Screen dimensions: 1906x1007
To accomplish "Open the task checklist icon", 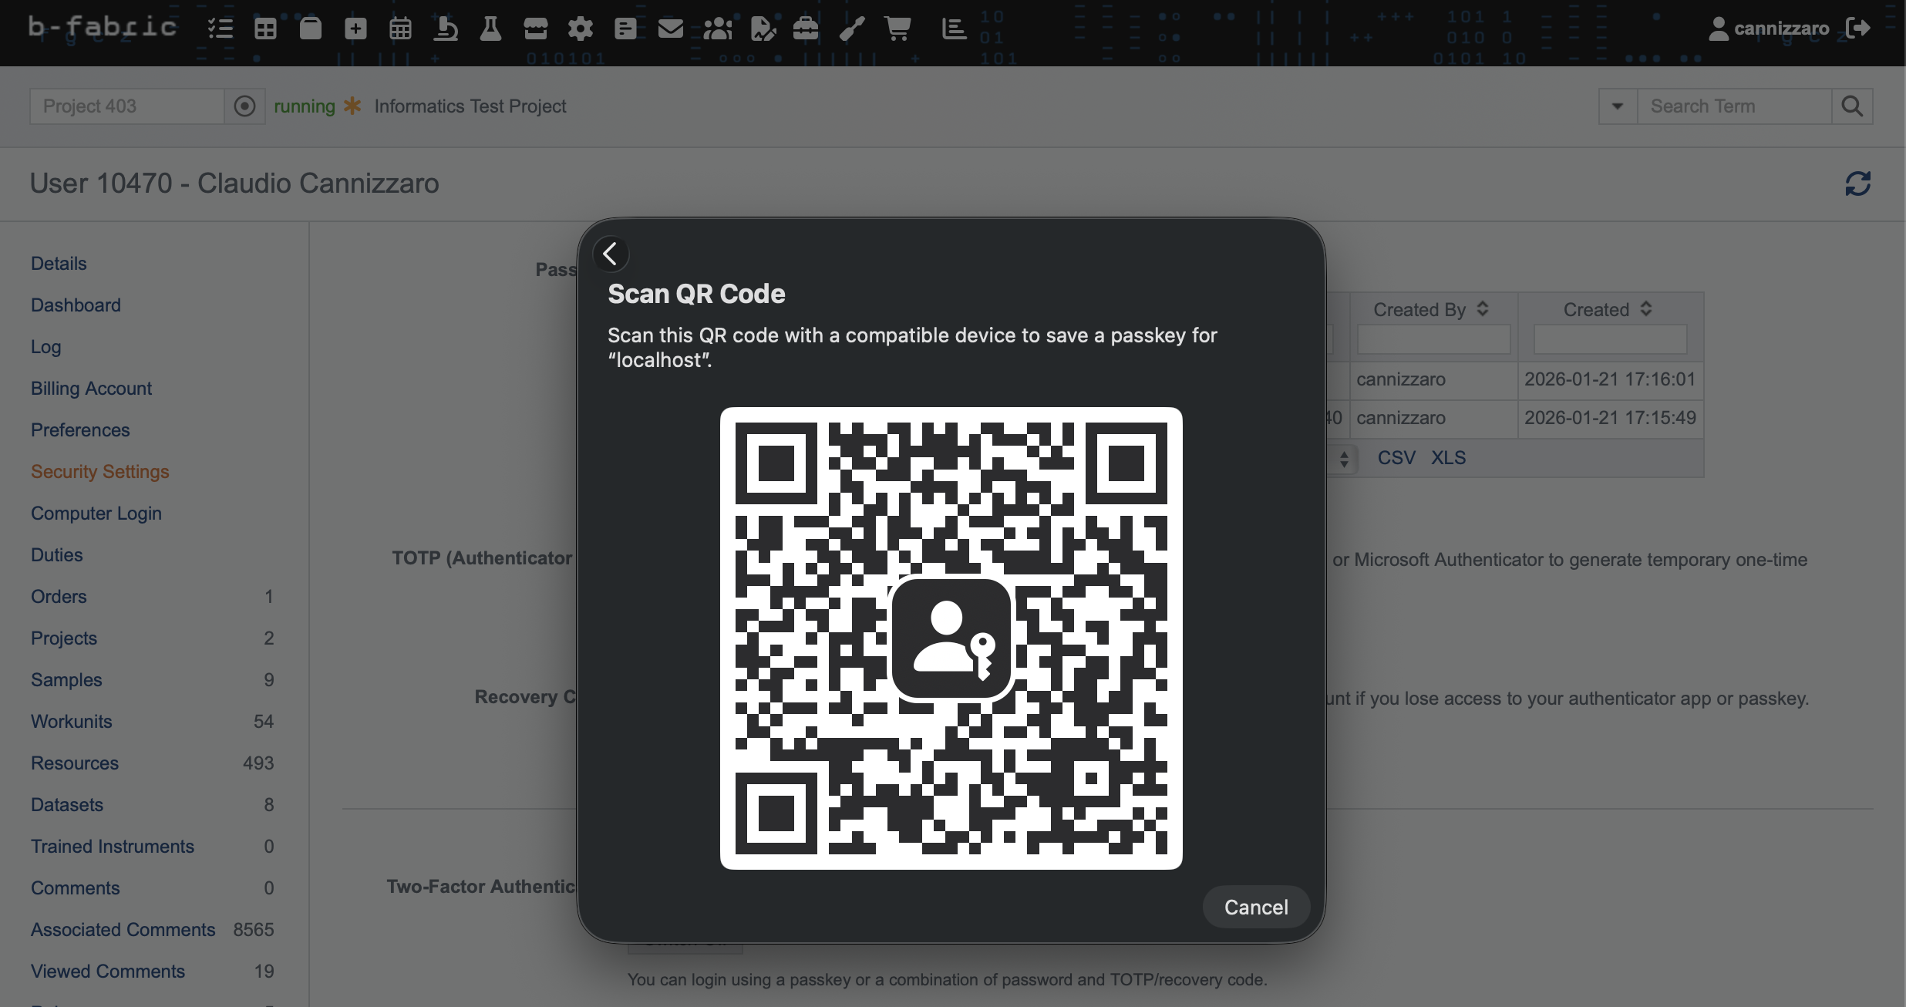I will 221,29.
